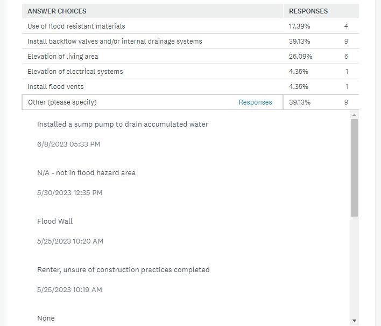Image resolution: width=381 pixels, height=326 pixels.
Task: Click the 'Flood Wall' response
Action: click(55, 221)
